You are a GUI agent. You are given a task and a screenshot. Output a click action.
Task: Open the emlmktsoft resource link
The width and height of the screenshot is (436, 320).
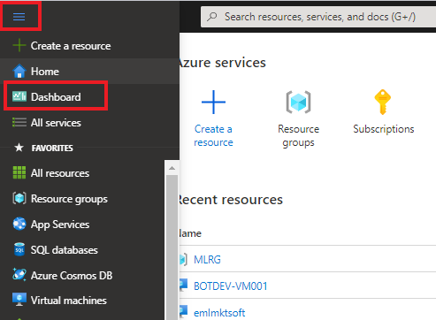219,313
